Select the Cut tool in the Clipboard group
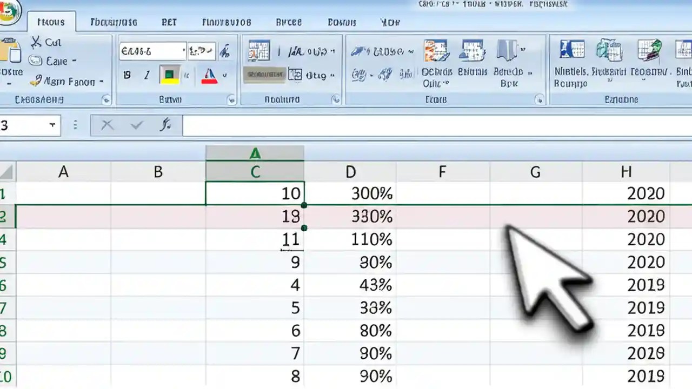 coord(46,42)
